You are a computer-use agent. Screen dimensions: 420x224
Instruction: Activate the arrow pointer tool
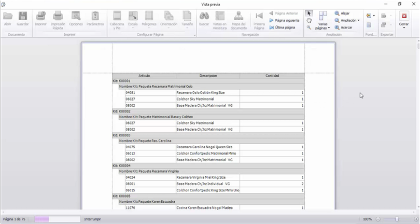click(309, 13)
